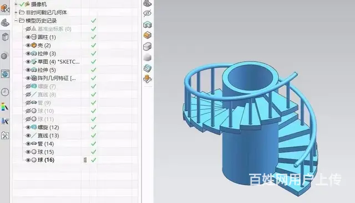Hide the 圆柱 (1) feature via eye icon

28,37
